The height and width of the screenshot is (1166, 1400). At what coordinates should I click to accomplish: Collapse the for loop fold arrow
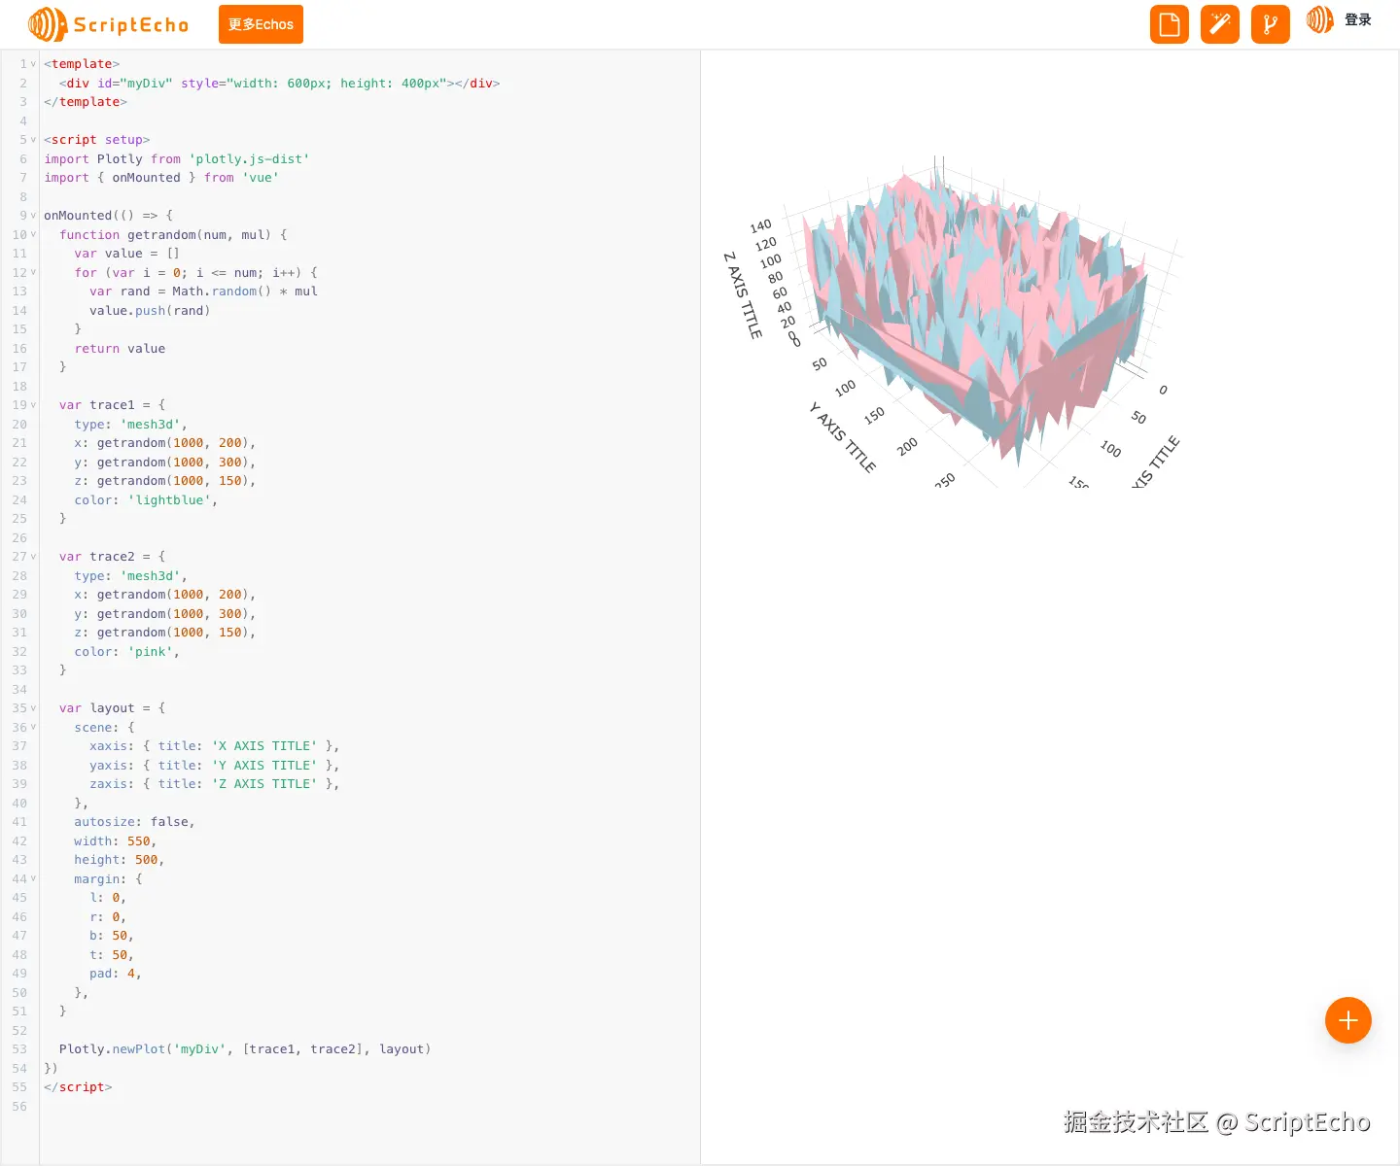pyautogui.click(x=33, y=272)
